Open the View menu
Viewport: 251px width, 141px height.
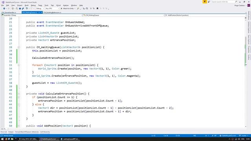point(13,5)
